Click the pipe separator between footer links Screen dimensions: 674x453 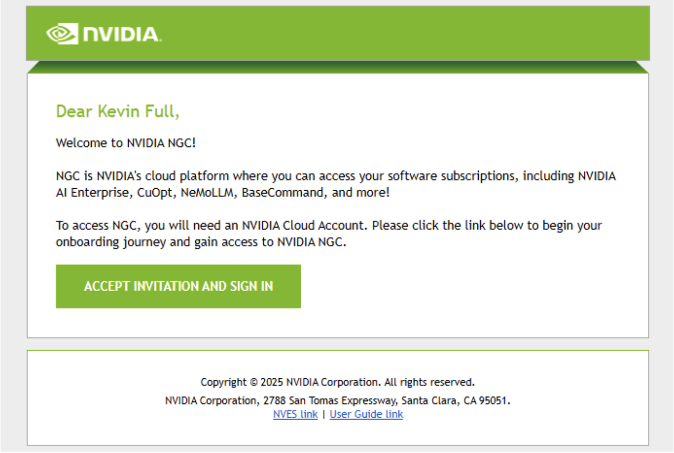click(323, 415)
